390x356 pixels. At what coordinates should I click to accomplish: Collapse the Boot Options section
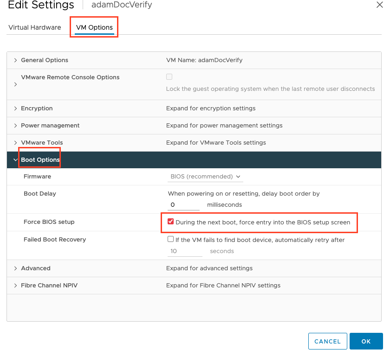click(16, 160)
